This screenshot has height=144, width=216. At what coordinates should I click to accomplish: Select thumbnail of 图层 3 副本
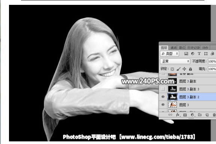click(172, 81)
